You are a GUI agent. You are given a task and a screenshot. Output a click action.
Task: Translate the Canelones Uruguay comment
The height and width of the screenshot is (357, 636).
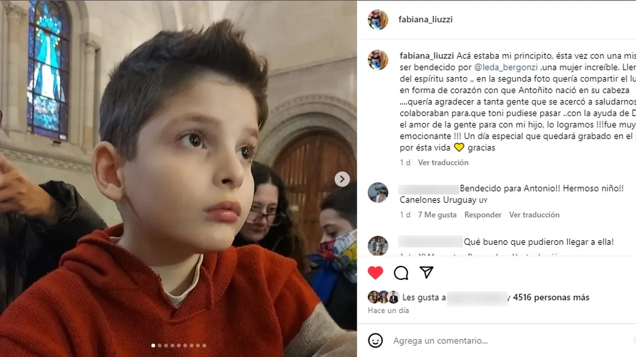click(x=534, y=215)
